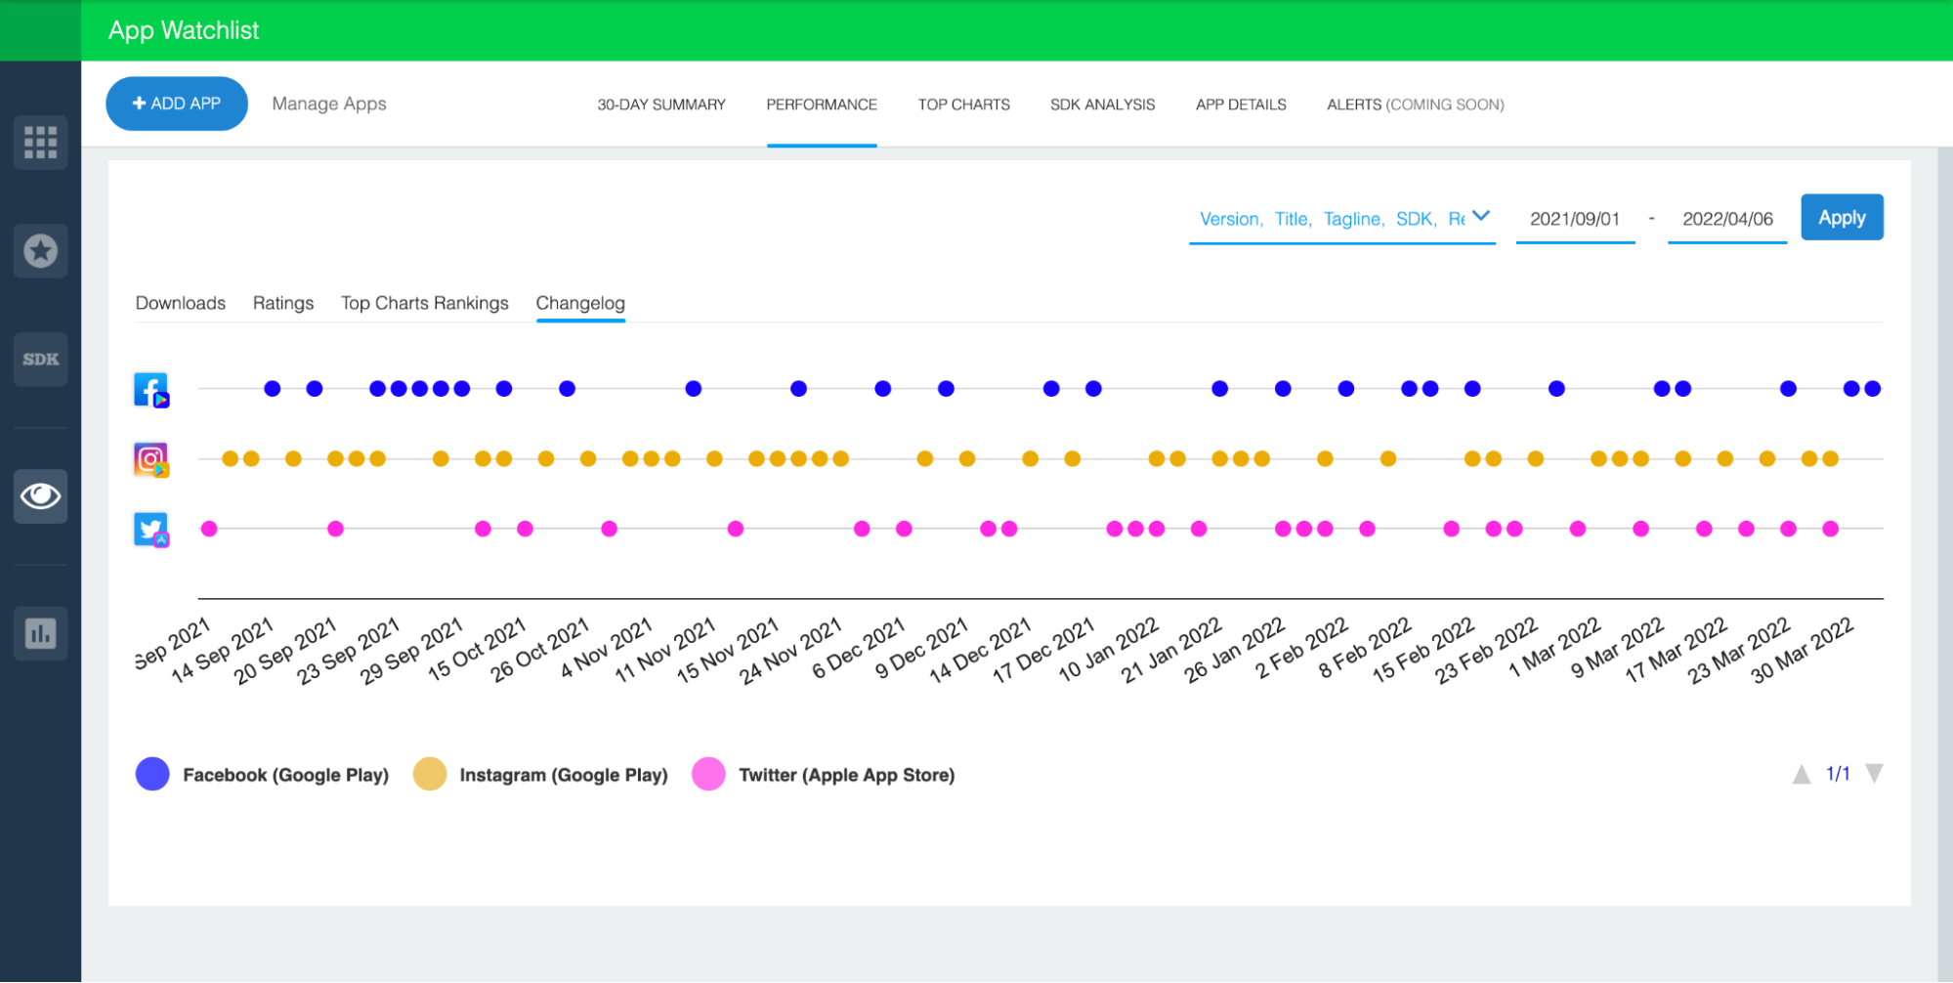This screenshot has width=1953, height=983.
Task: Click the 15 Oct 2021 axis label
Action: coord(478,649)
